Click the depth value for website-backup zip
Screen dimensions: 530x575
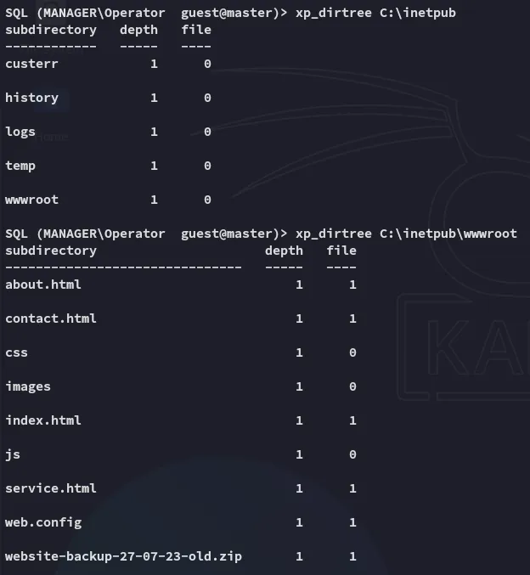pos(299,556)
